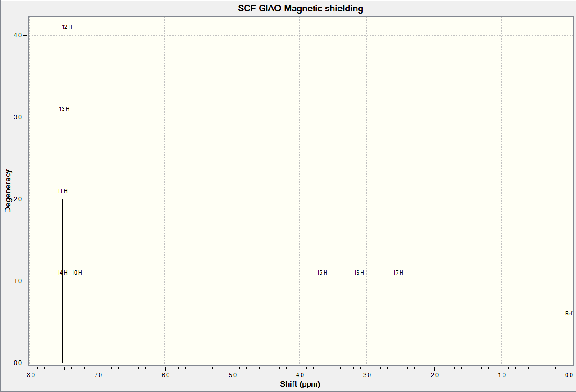Click the Shift (ppm) axis label
The image size is (576, 392).
[x=300, y=384]
